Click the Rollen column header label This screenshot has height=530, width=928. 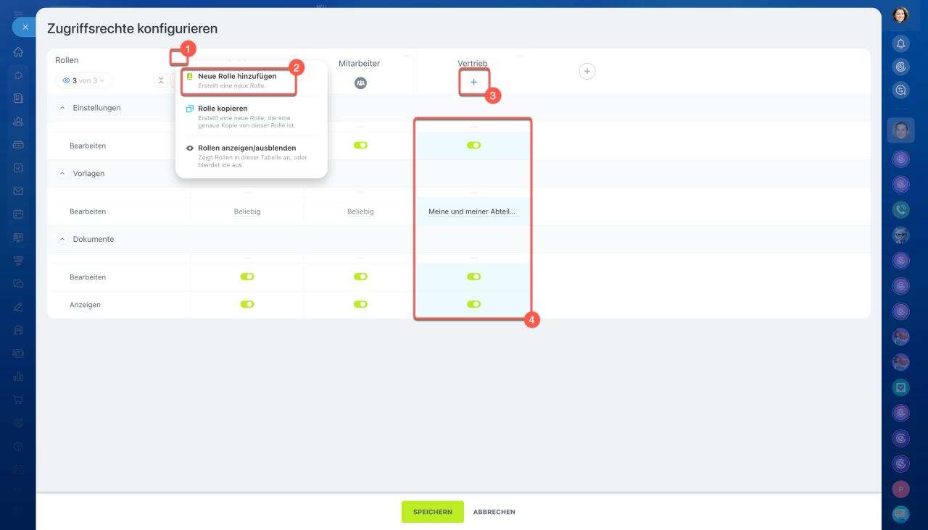67,60
